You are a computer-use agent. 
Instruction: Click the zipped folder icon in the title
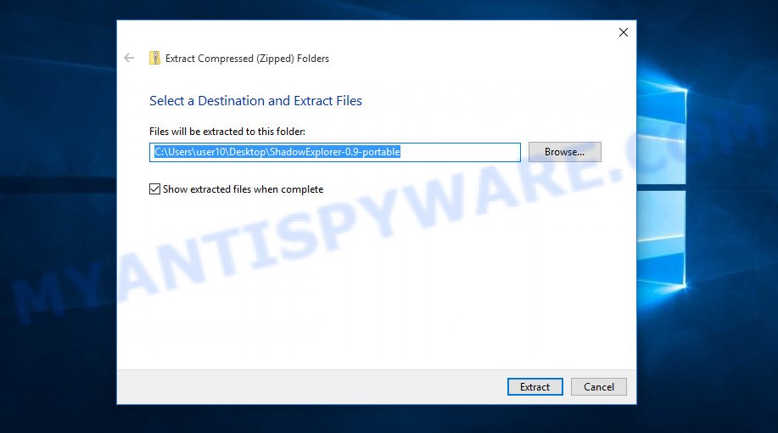(154, 58)
